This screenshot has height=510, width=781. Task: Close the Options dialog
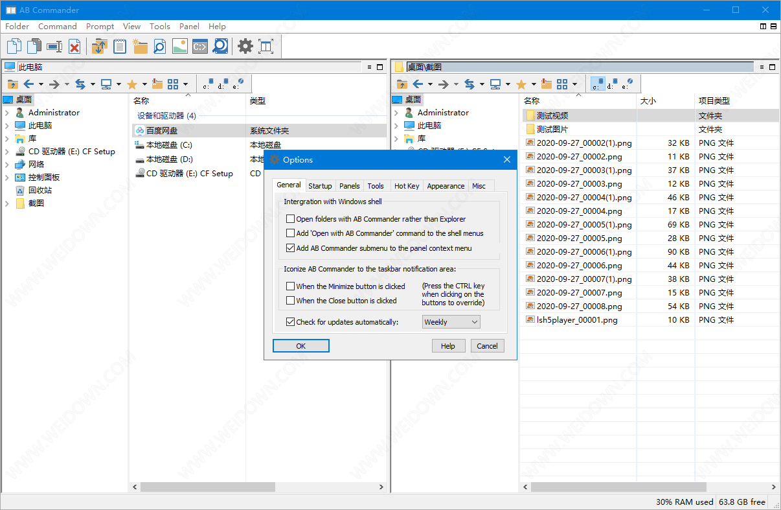(x=507, y=159)
